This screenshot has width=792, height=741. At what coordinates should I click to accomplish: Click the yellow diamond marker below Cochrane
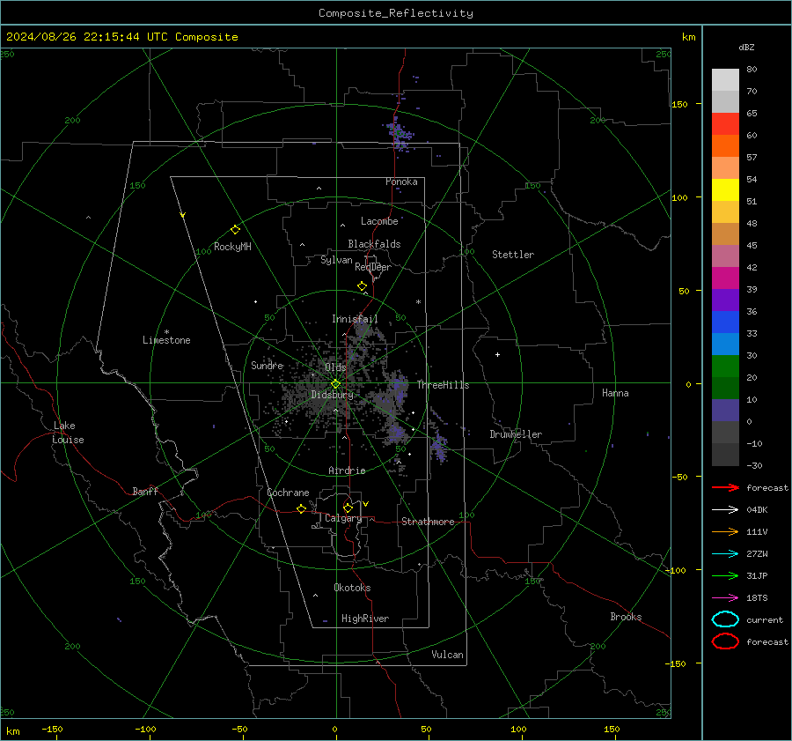301,508
